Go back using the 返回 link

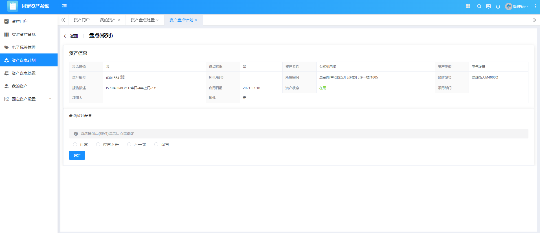coord(71,36)
